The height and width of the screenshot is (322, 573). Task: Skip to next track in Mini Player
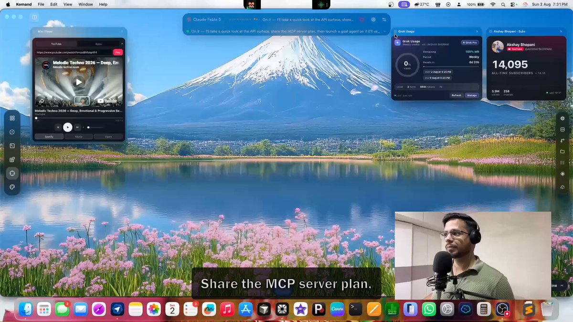77,127
